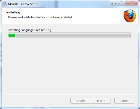Click the right end of the progress bar

(130, 35)
